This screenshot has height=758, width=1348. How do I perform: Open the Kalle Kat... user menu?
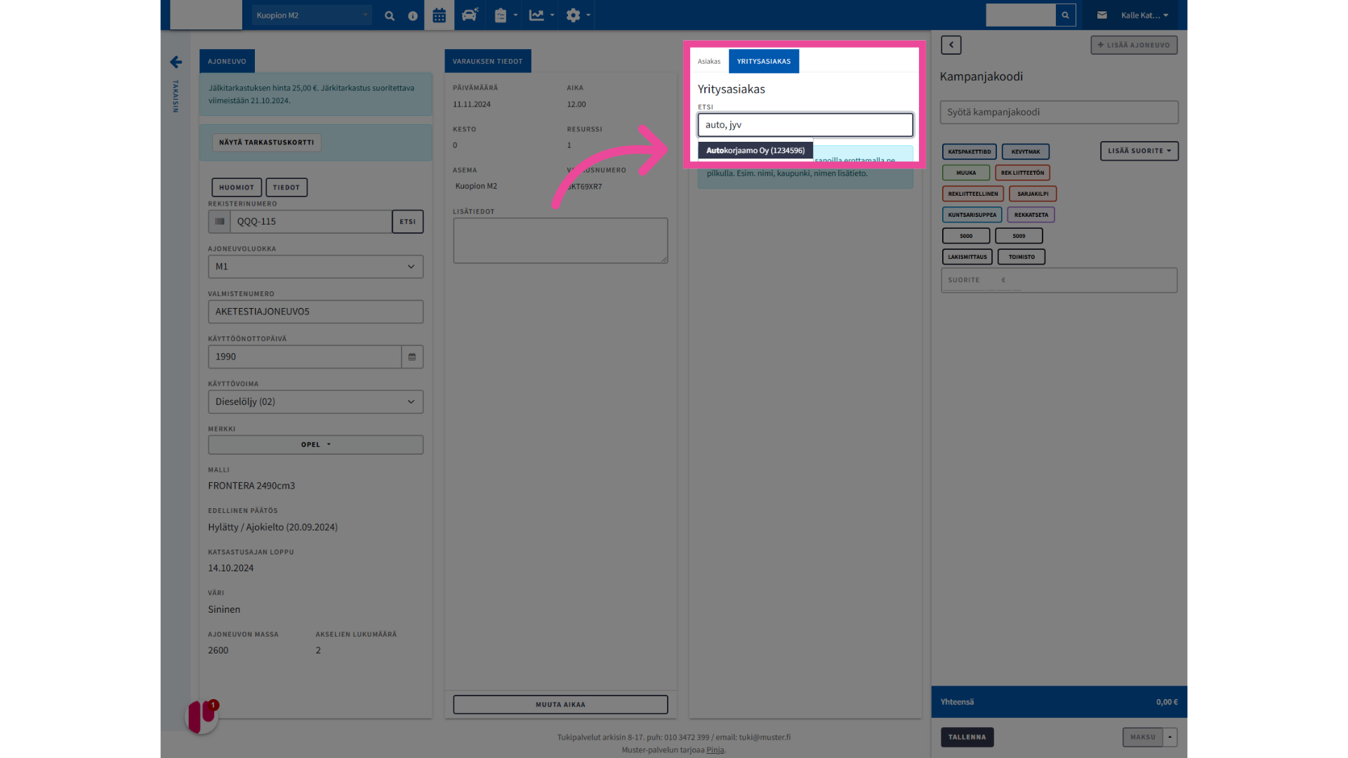tap(1144, 15)
